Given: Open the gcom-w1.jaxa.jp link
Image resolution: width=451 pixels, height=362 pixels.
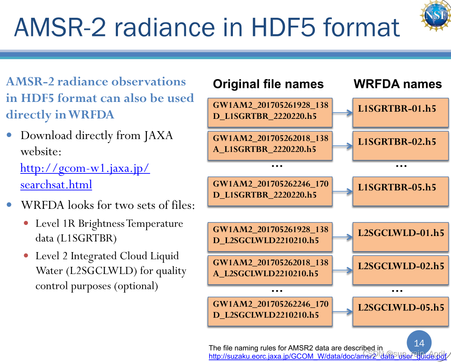Looking at the screenshot, I should click(x=85, y=168).
